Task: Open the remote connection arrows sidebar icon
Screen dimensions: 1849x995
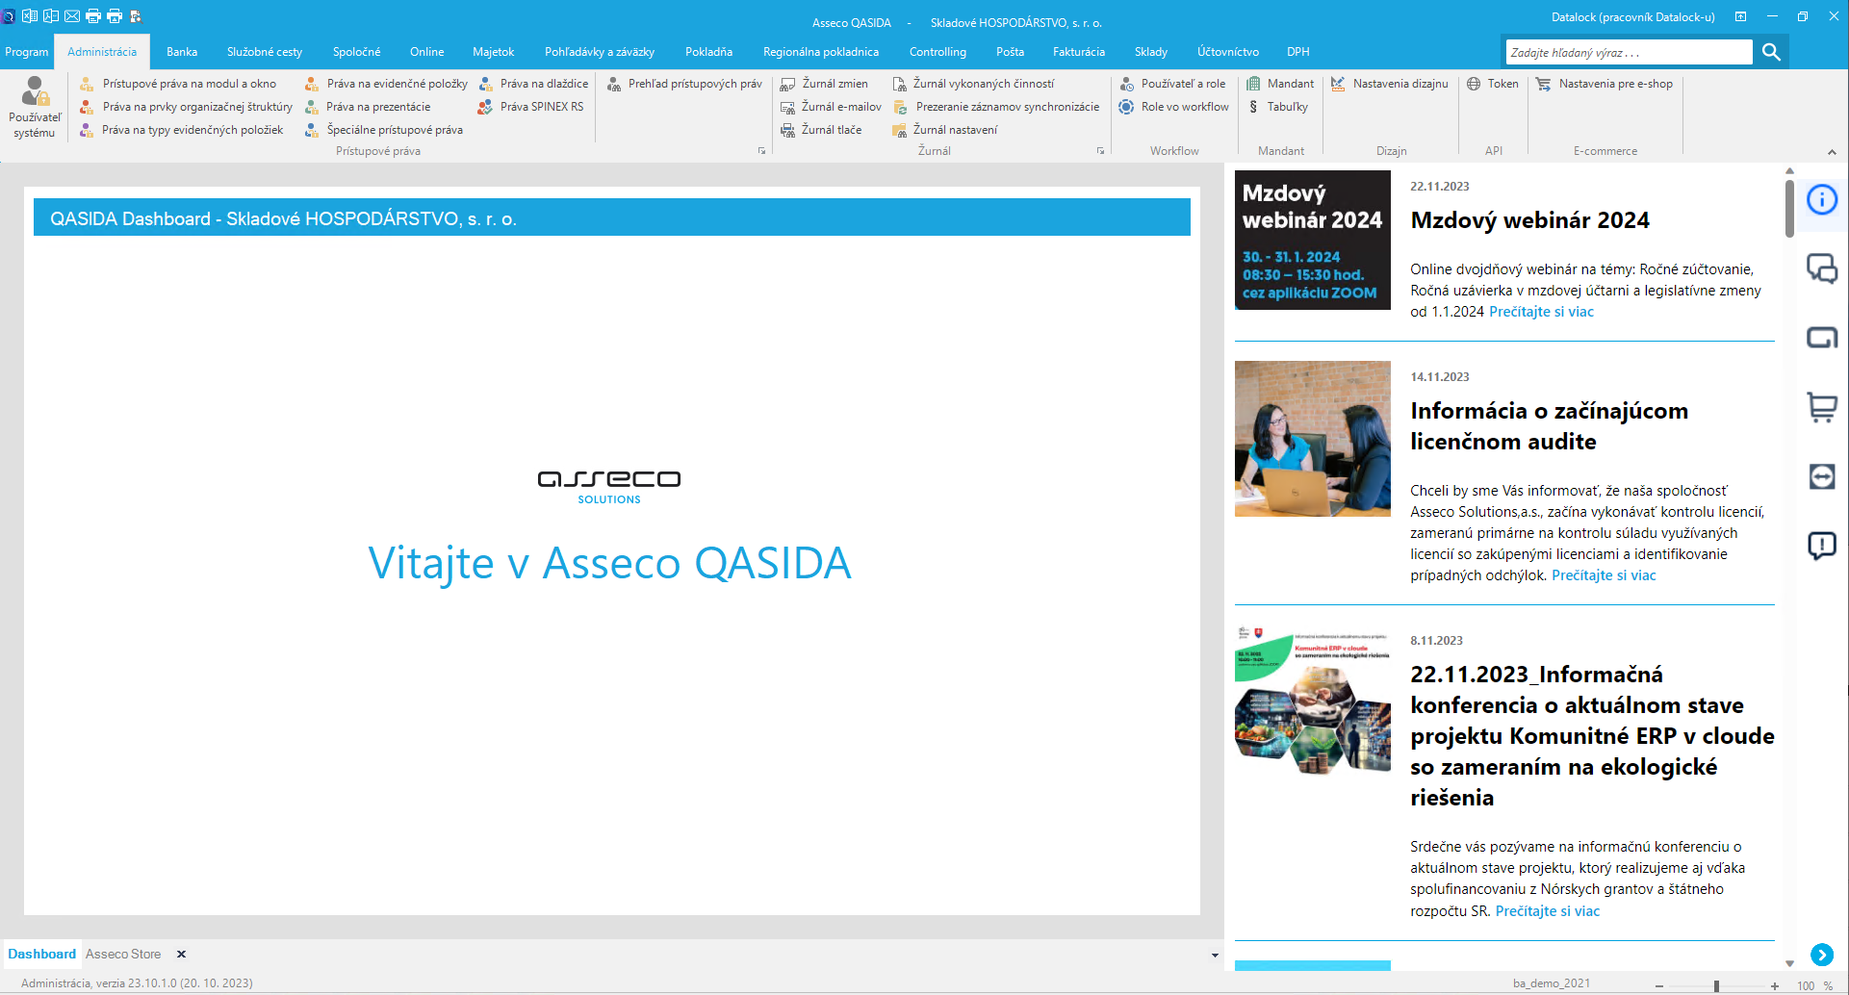Action: (x=1822, y=476)
